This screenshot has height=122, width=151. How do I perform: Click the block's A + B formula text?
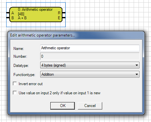tap(22, 18)
